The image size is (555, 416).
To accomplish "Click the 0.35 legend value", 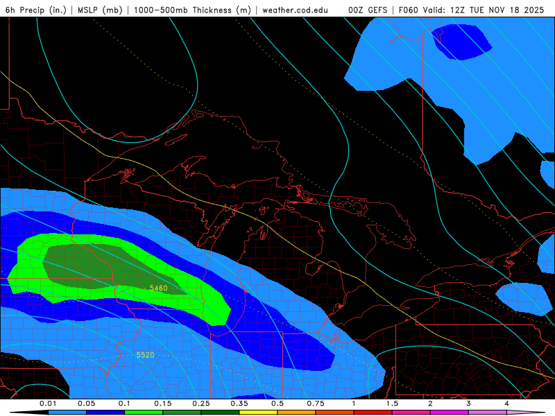I will (239, 404).
